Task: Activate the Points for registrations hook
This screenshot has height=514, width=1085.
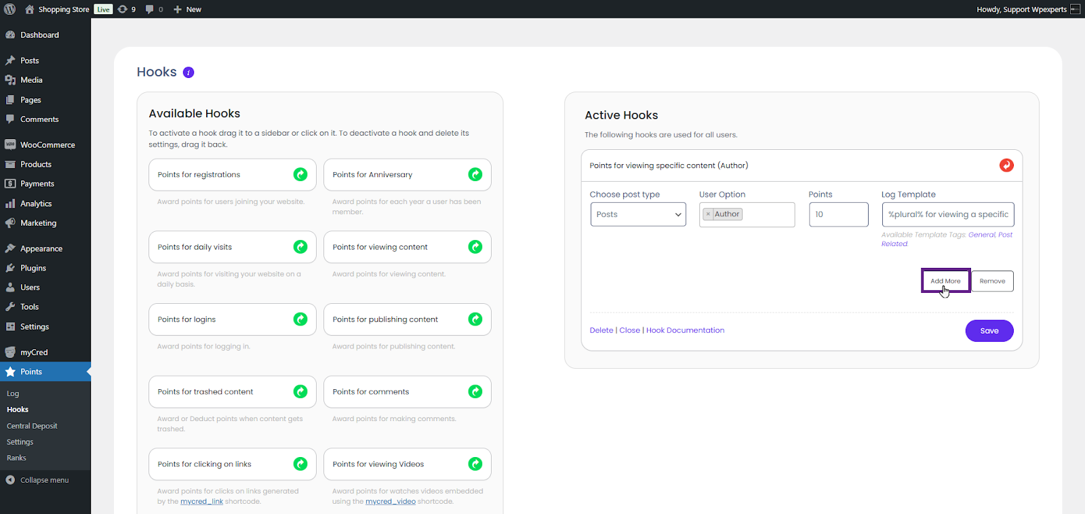Action: tap(300, 175)
